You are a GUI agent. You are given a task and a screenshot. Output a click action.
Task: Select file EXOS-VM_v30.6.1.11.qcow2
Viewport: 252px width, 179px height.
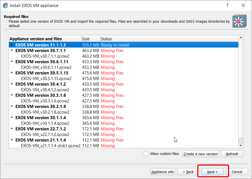(46, 67)
